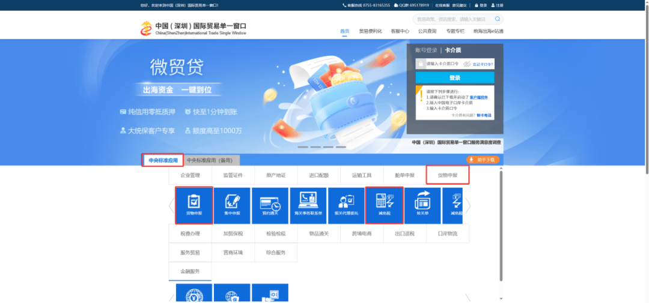Select 服务贸易 category
The width and height of the screenshot is (649, 303).
190,253
